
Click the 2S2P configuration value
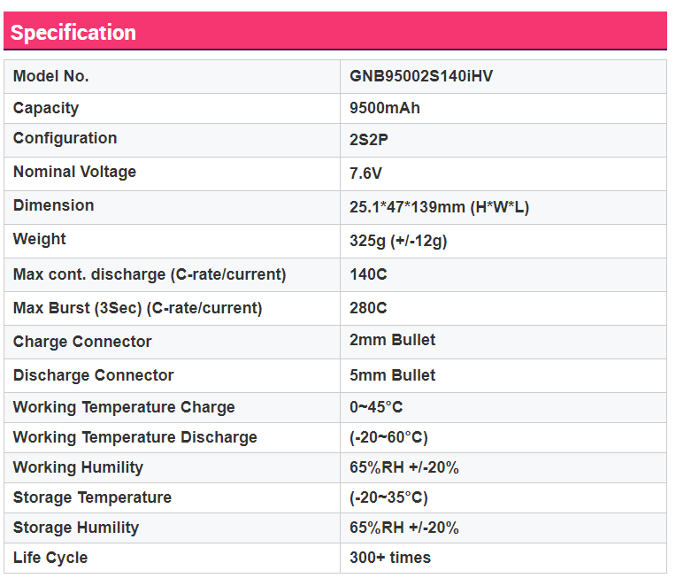369,140
